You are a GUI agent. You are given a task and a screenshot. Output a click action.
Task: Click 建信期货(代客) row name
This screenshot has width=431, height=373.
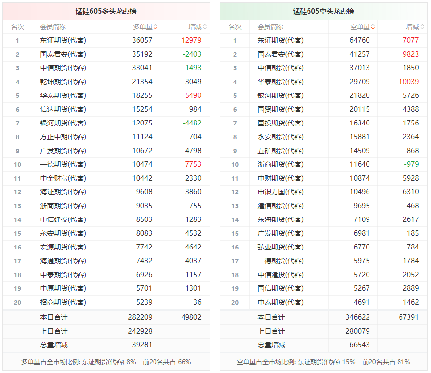click(x=280, y=206)
